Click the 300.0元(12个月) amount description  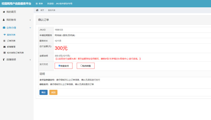click(63, 56)
